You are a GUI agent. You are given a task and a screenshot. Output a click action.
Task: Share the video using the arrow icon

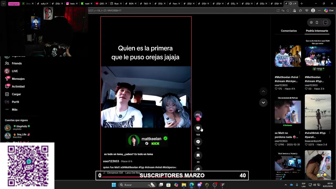click(198, 169)
